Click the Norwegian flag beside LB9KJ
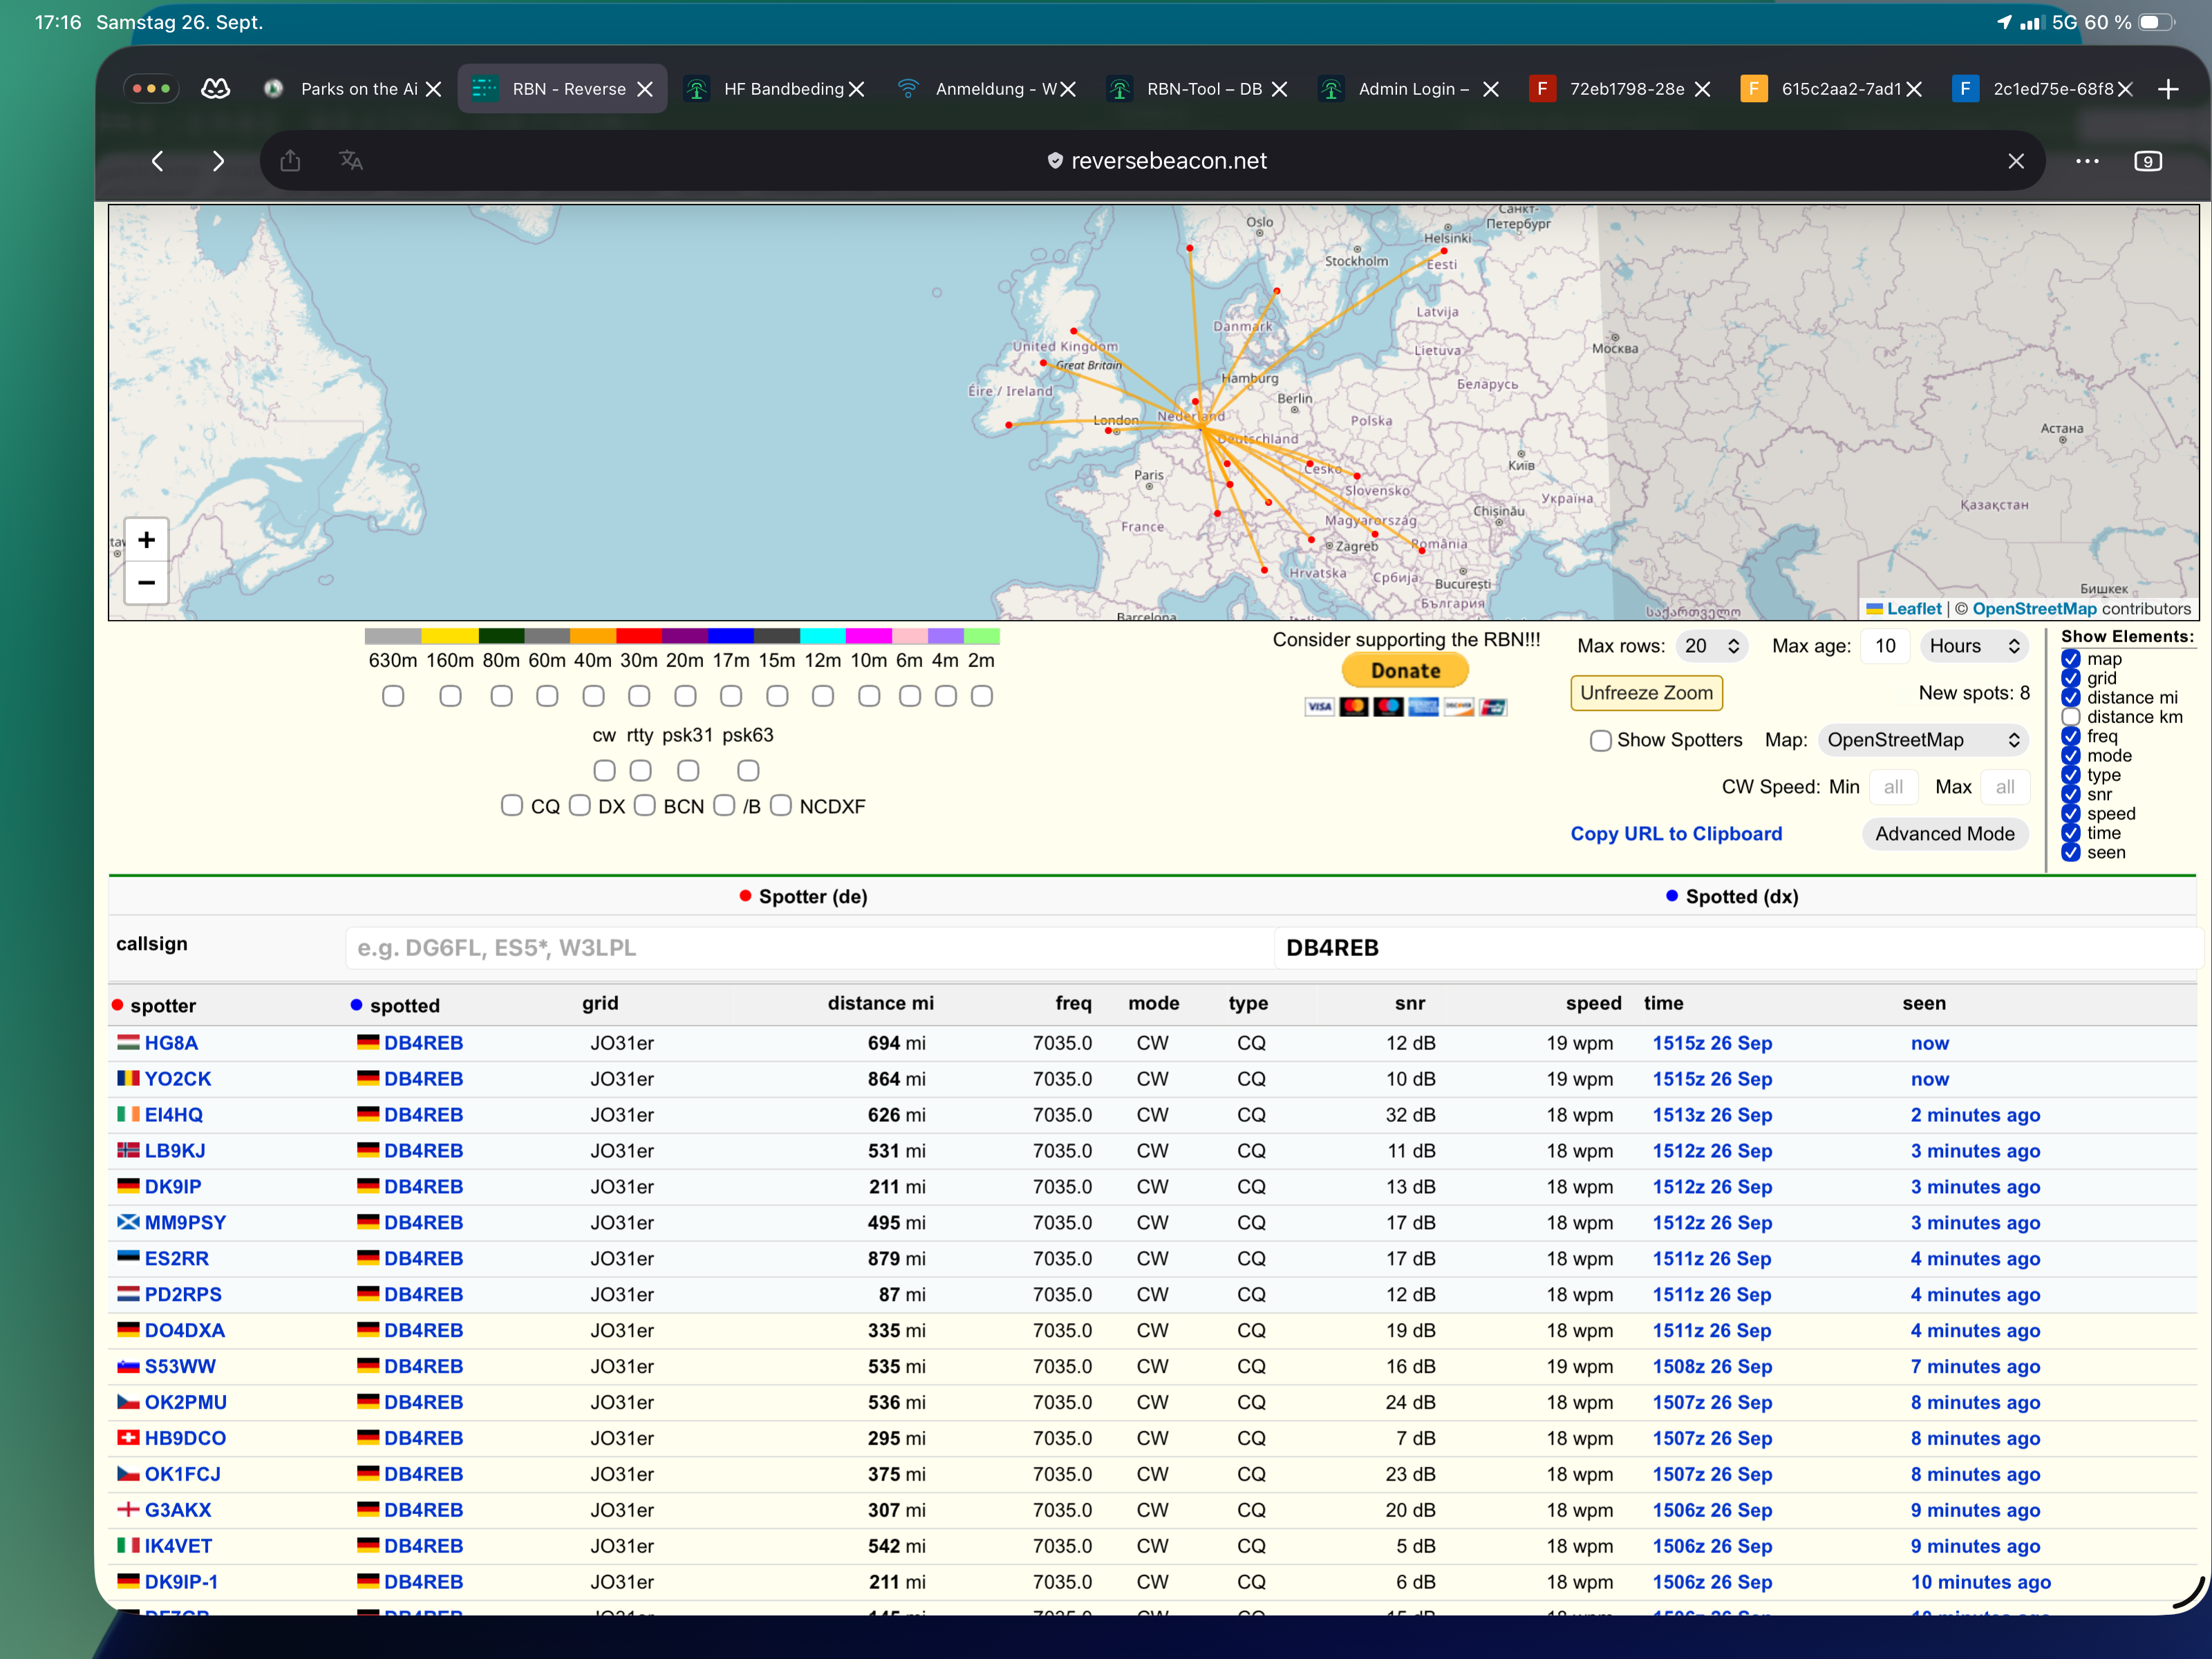Screen dimensions: 2212x1659 coord(128,1151)
